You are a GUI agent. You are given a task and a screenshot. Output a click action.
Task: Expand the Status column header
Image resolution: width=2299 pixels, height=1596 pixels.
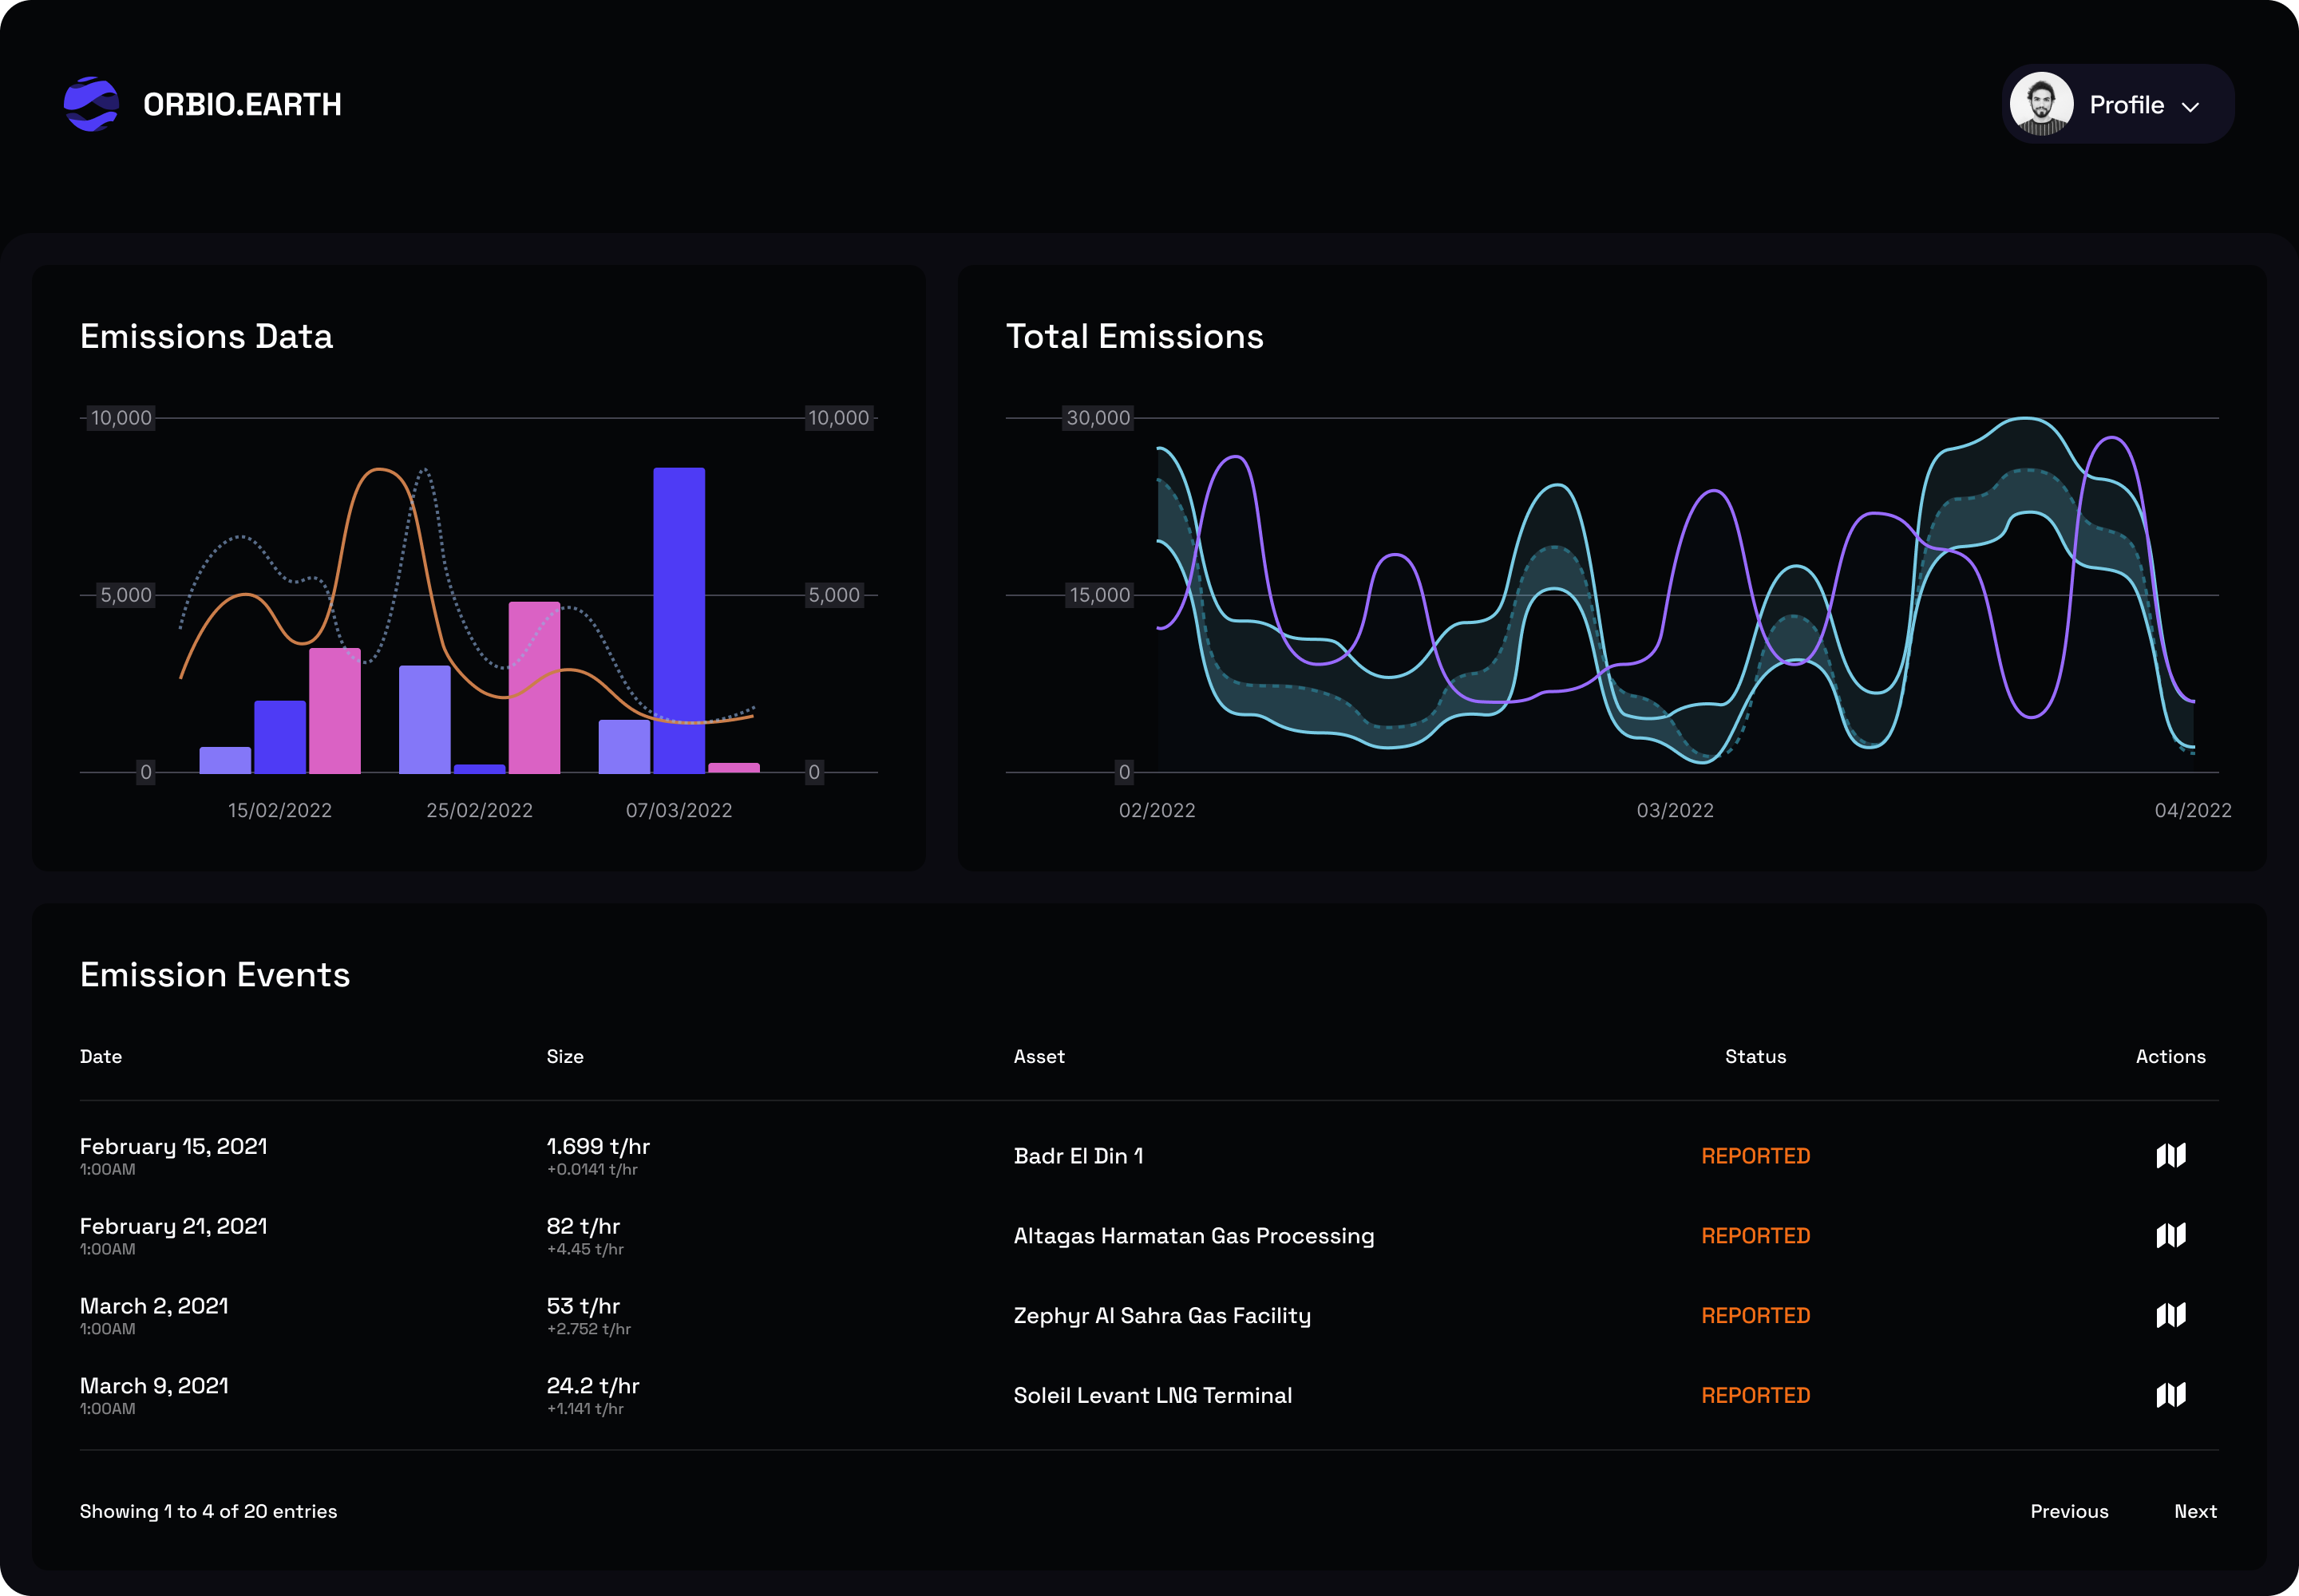click(1755, 1056)
